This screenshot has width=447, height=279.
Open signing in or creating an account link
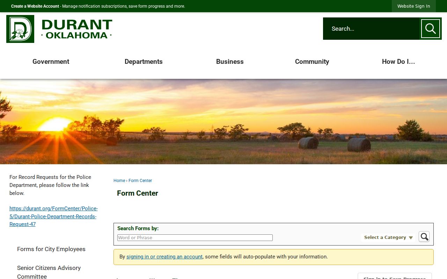point(164,257)
